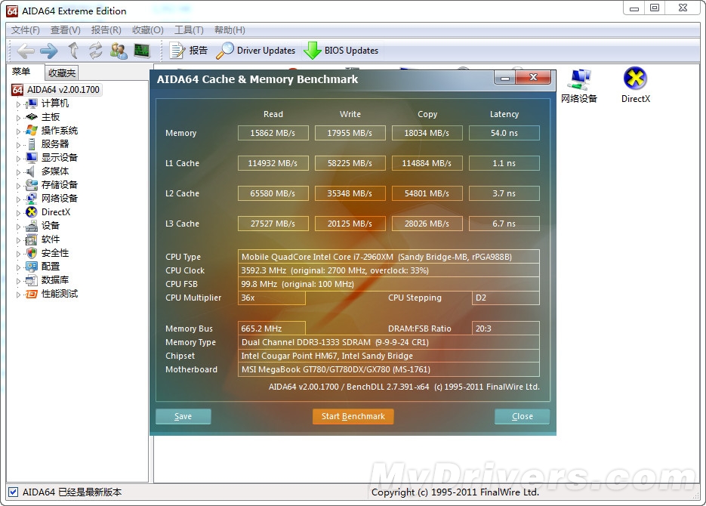
Task: Expand the 计算机 tree node
Action: pos(18,104)
